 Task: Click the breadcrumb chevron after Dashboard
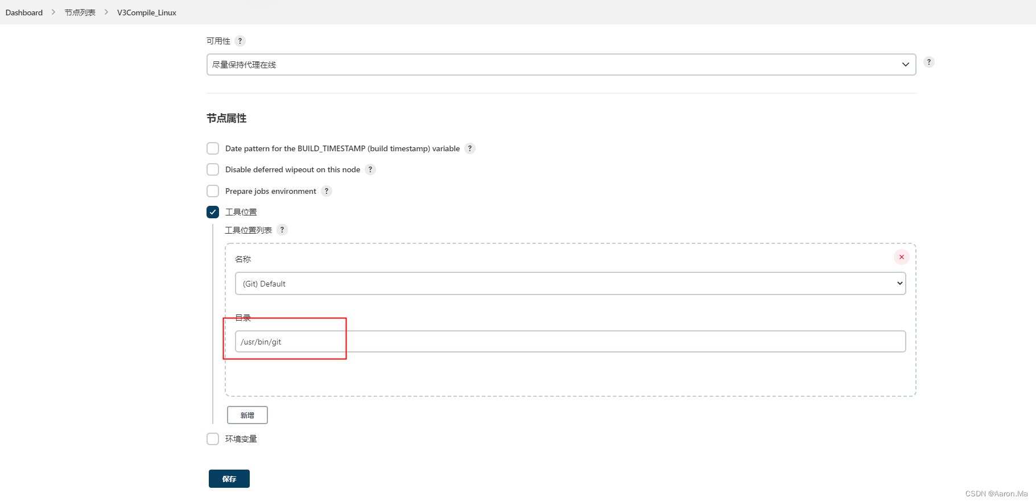point(53,12)
